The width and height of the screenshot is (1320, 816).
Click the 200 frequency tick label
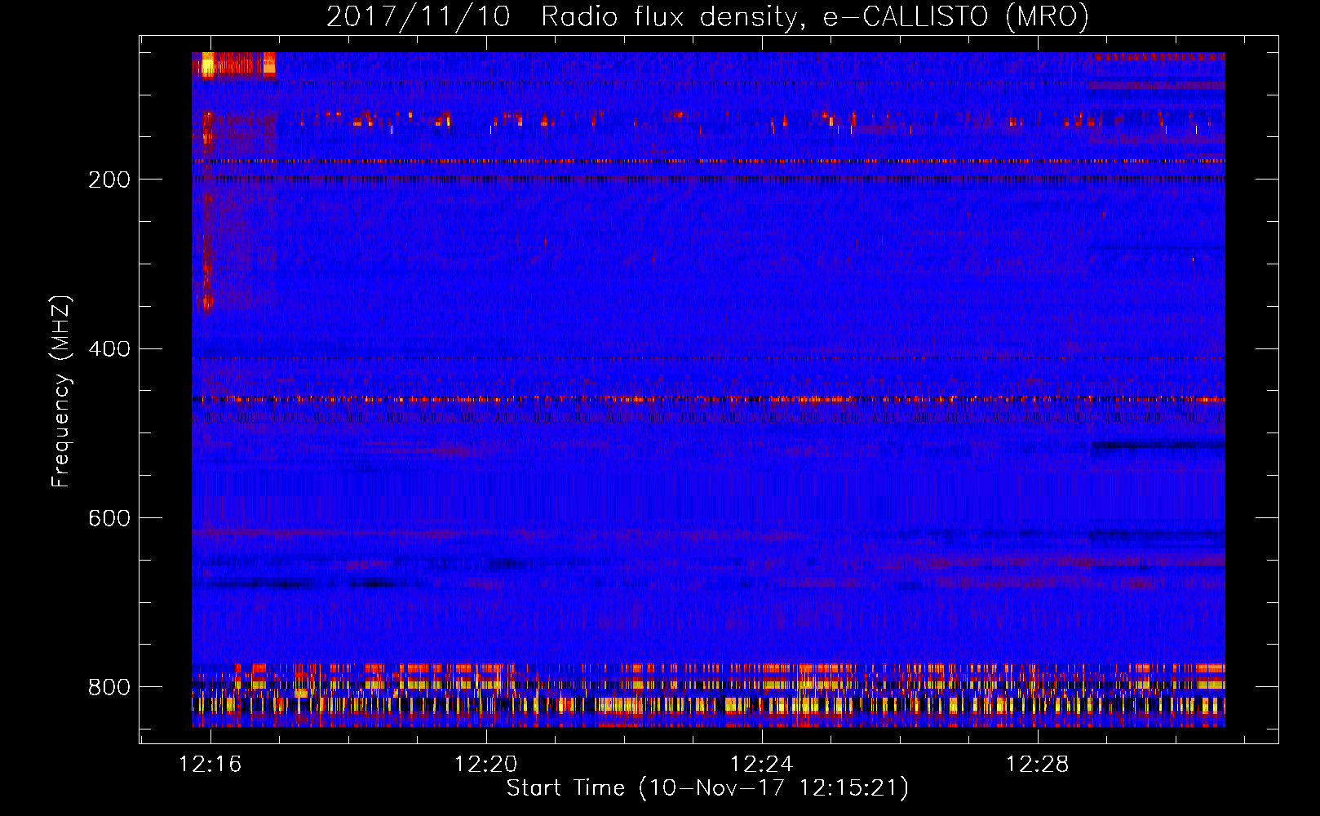point(109,180)
